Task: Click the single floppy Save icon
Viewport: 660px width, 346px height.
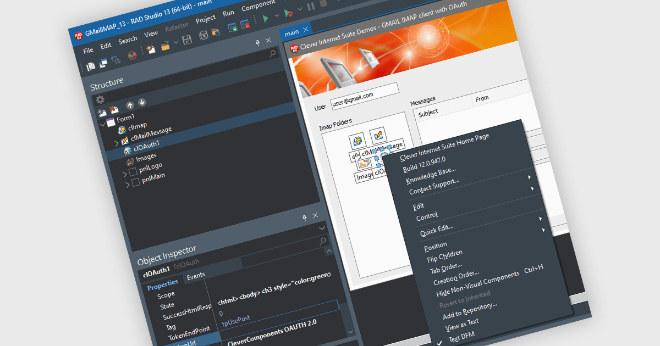Action: [187, 40]
